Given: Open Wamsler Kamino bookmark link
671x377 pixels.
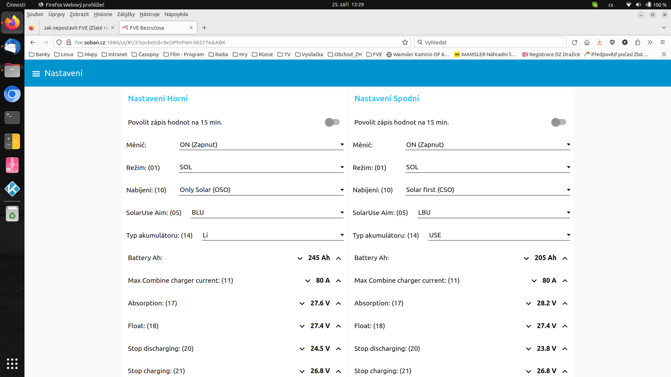Looking at the screenshot, I should (x=418, y=54).
